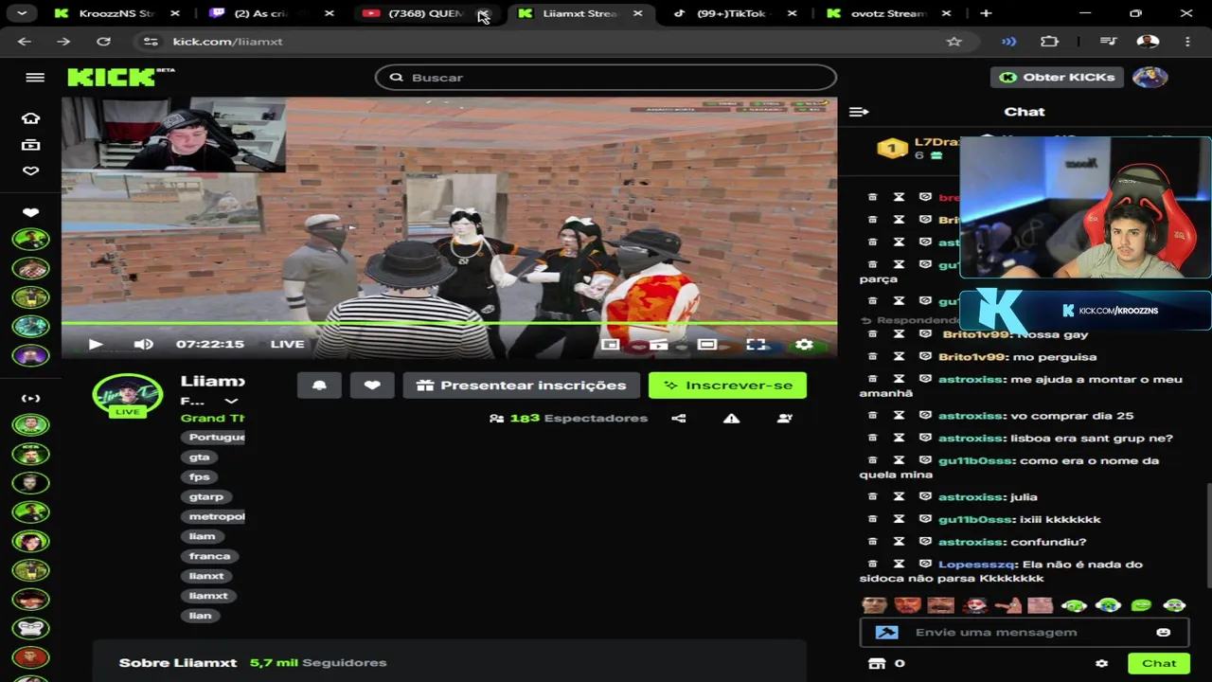Open the user profile avatar menu
The width and height of the screenshot is (1212, 682).
(1150, 77)
